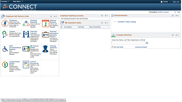
Task: Click the Interview Calendar link text
Action: tap(34, 32)
